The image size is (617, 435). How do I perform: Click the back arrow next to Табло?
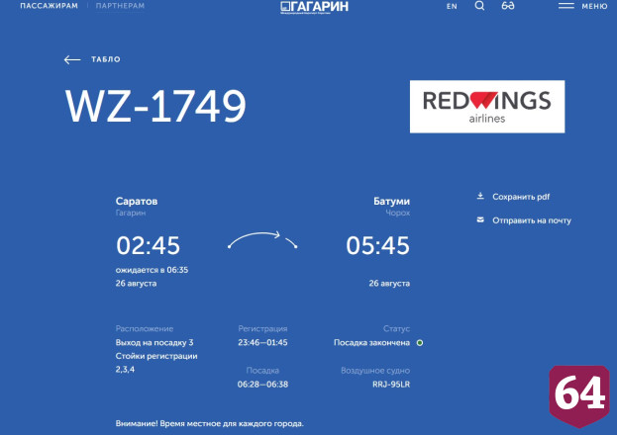tap(72, 59)
